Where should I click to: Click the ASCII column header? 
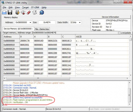pos(102,37)
